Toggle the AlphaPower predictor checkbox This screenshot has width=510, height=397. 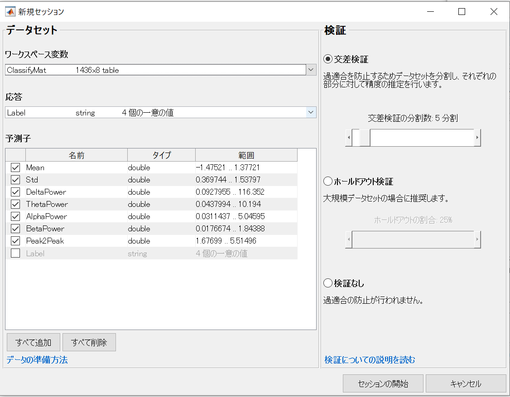coord(15,216)
